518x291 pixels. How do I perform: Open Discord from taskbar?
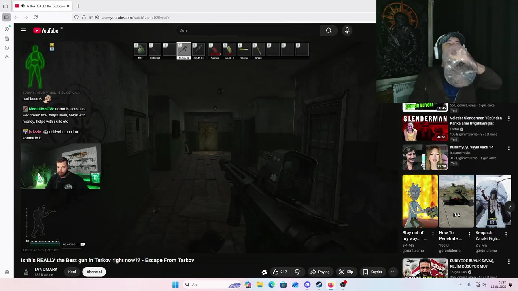point(307,285)
